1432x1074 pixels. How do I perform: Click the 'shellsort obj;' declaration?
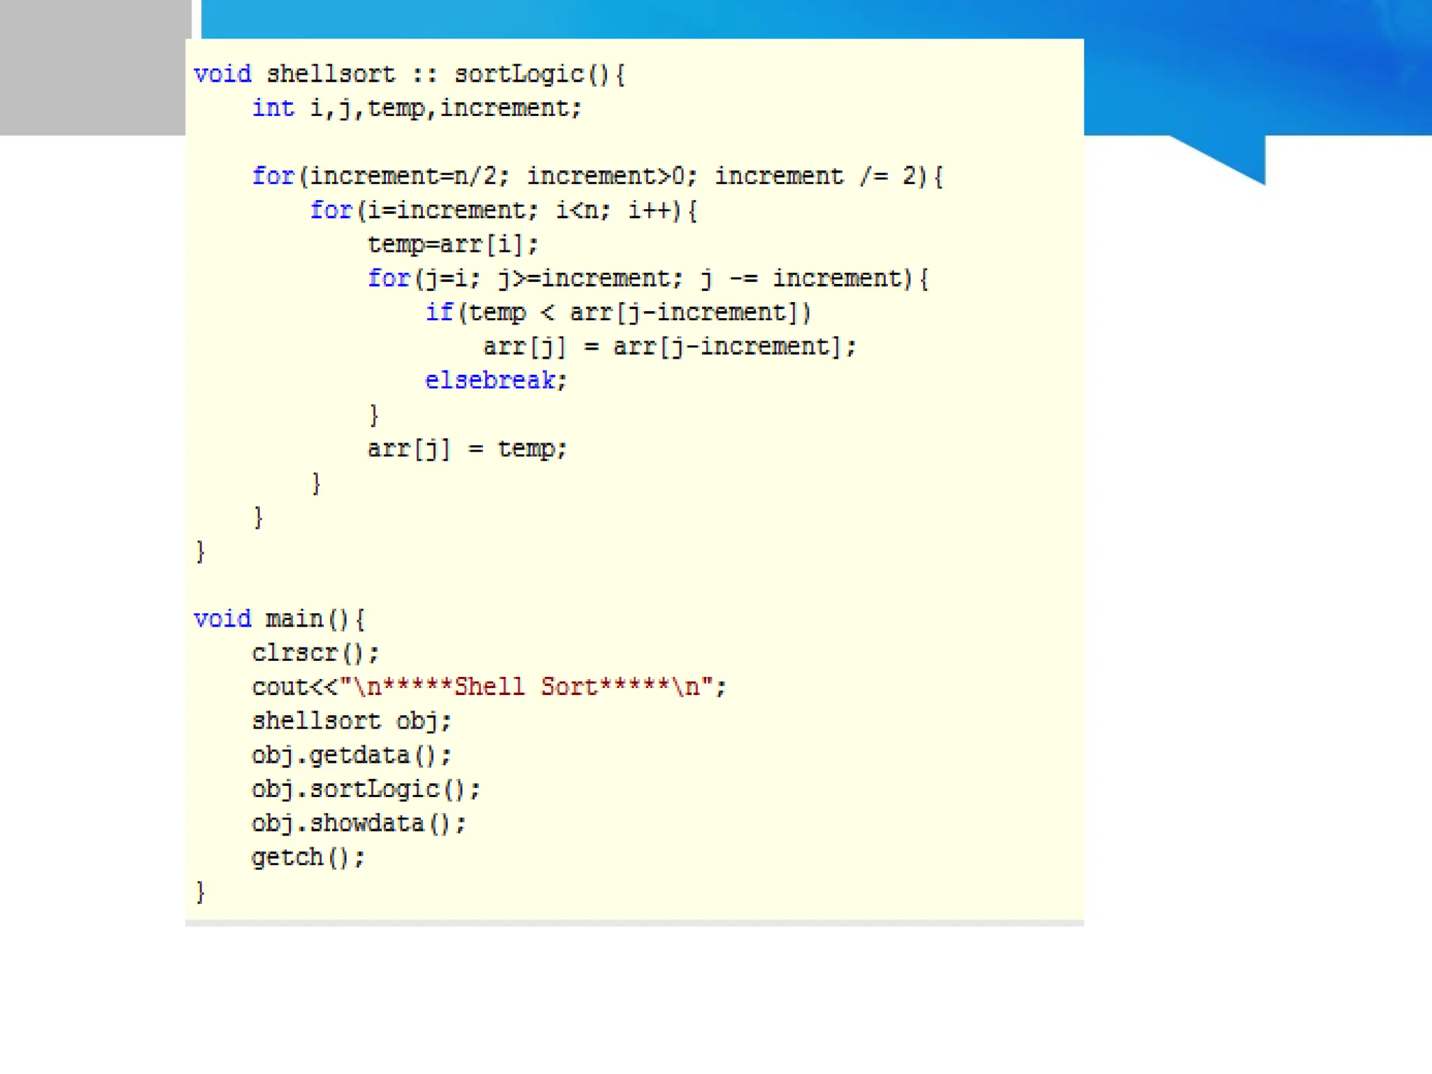352,722
